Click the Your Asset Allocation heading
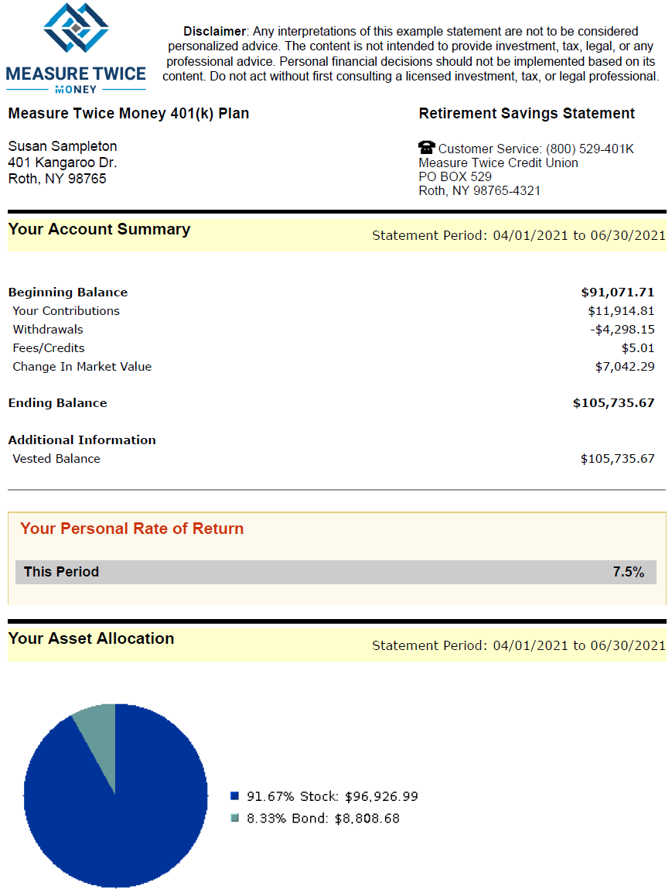The height and width of the screenshot is (893, 672). pos(91,638)
